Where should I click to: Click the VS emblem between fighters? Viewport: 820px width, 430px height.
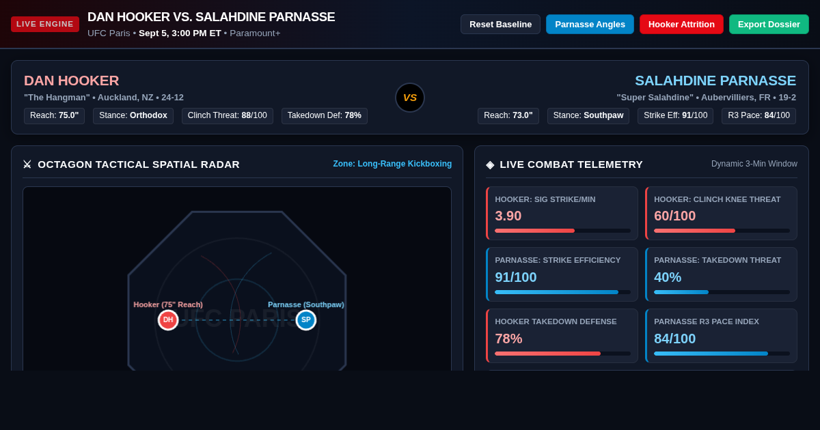pos(410,98)
